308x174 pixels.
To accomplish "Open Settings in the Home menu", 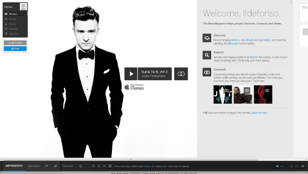I will (x=15, y=29).
